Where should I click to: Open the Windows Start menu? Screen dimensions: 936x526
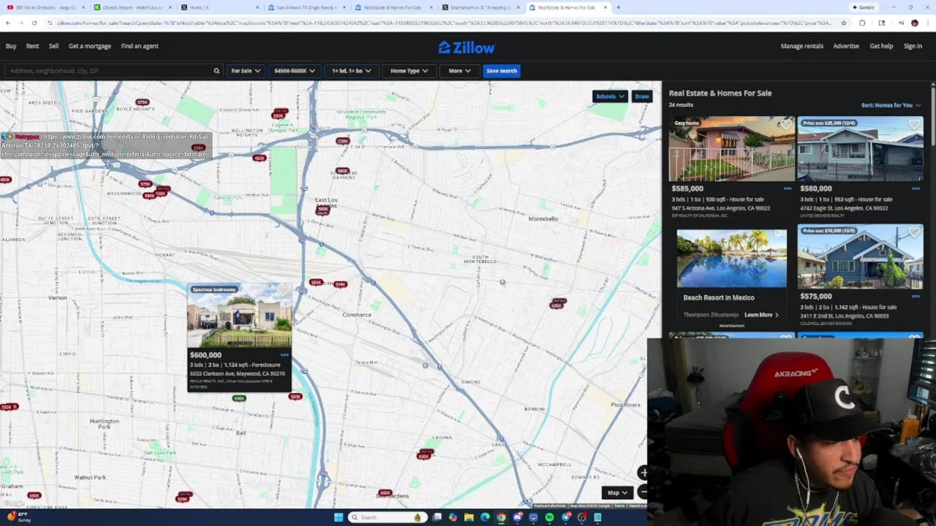[338, 517]
